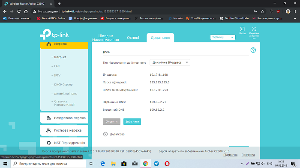The width and height of the screenshot is (300, 168).
Task: Open NAT Переадресація menu section
Action: pyautogui.click(x=64, y=142)
